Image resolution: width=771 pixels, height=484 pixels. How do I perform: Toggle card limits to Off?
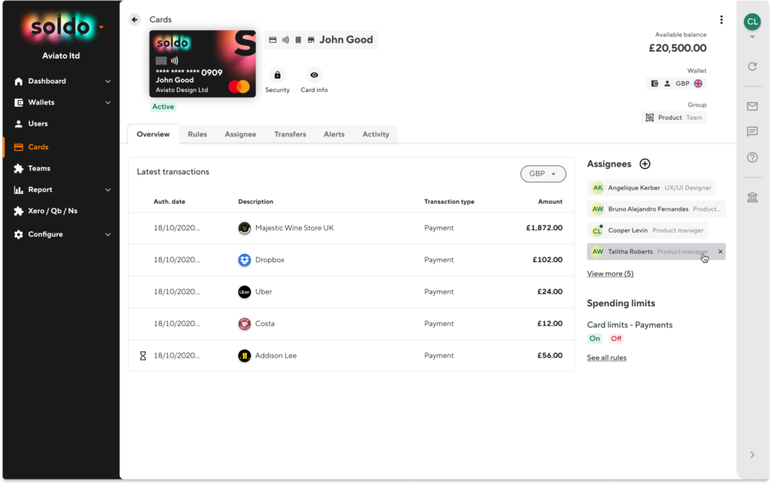(616, 339)
